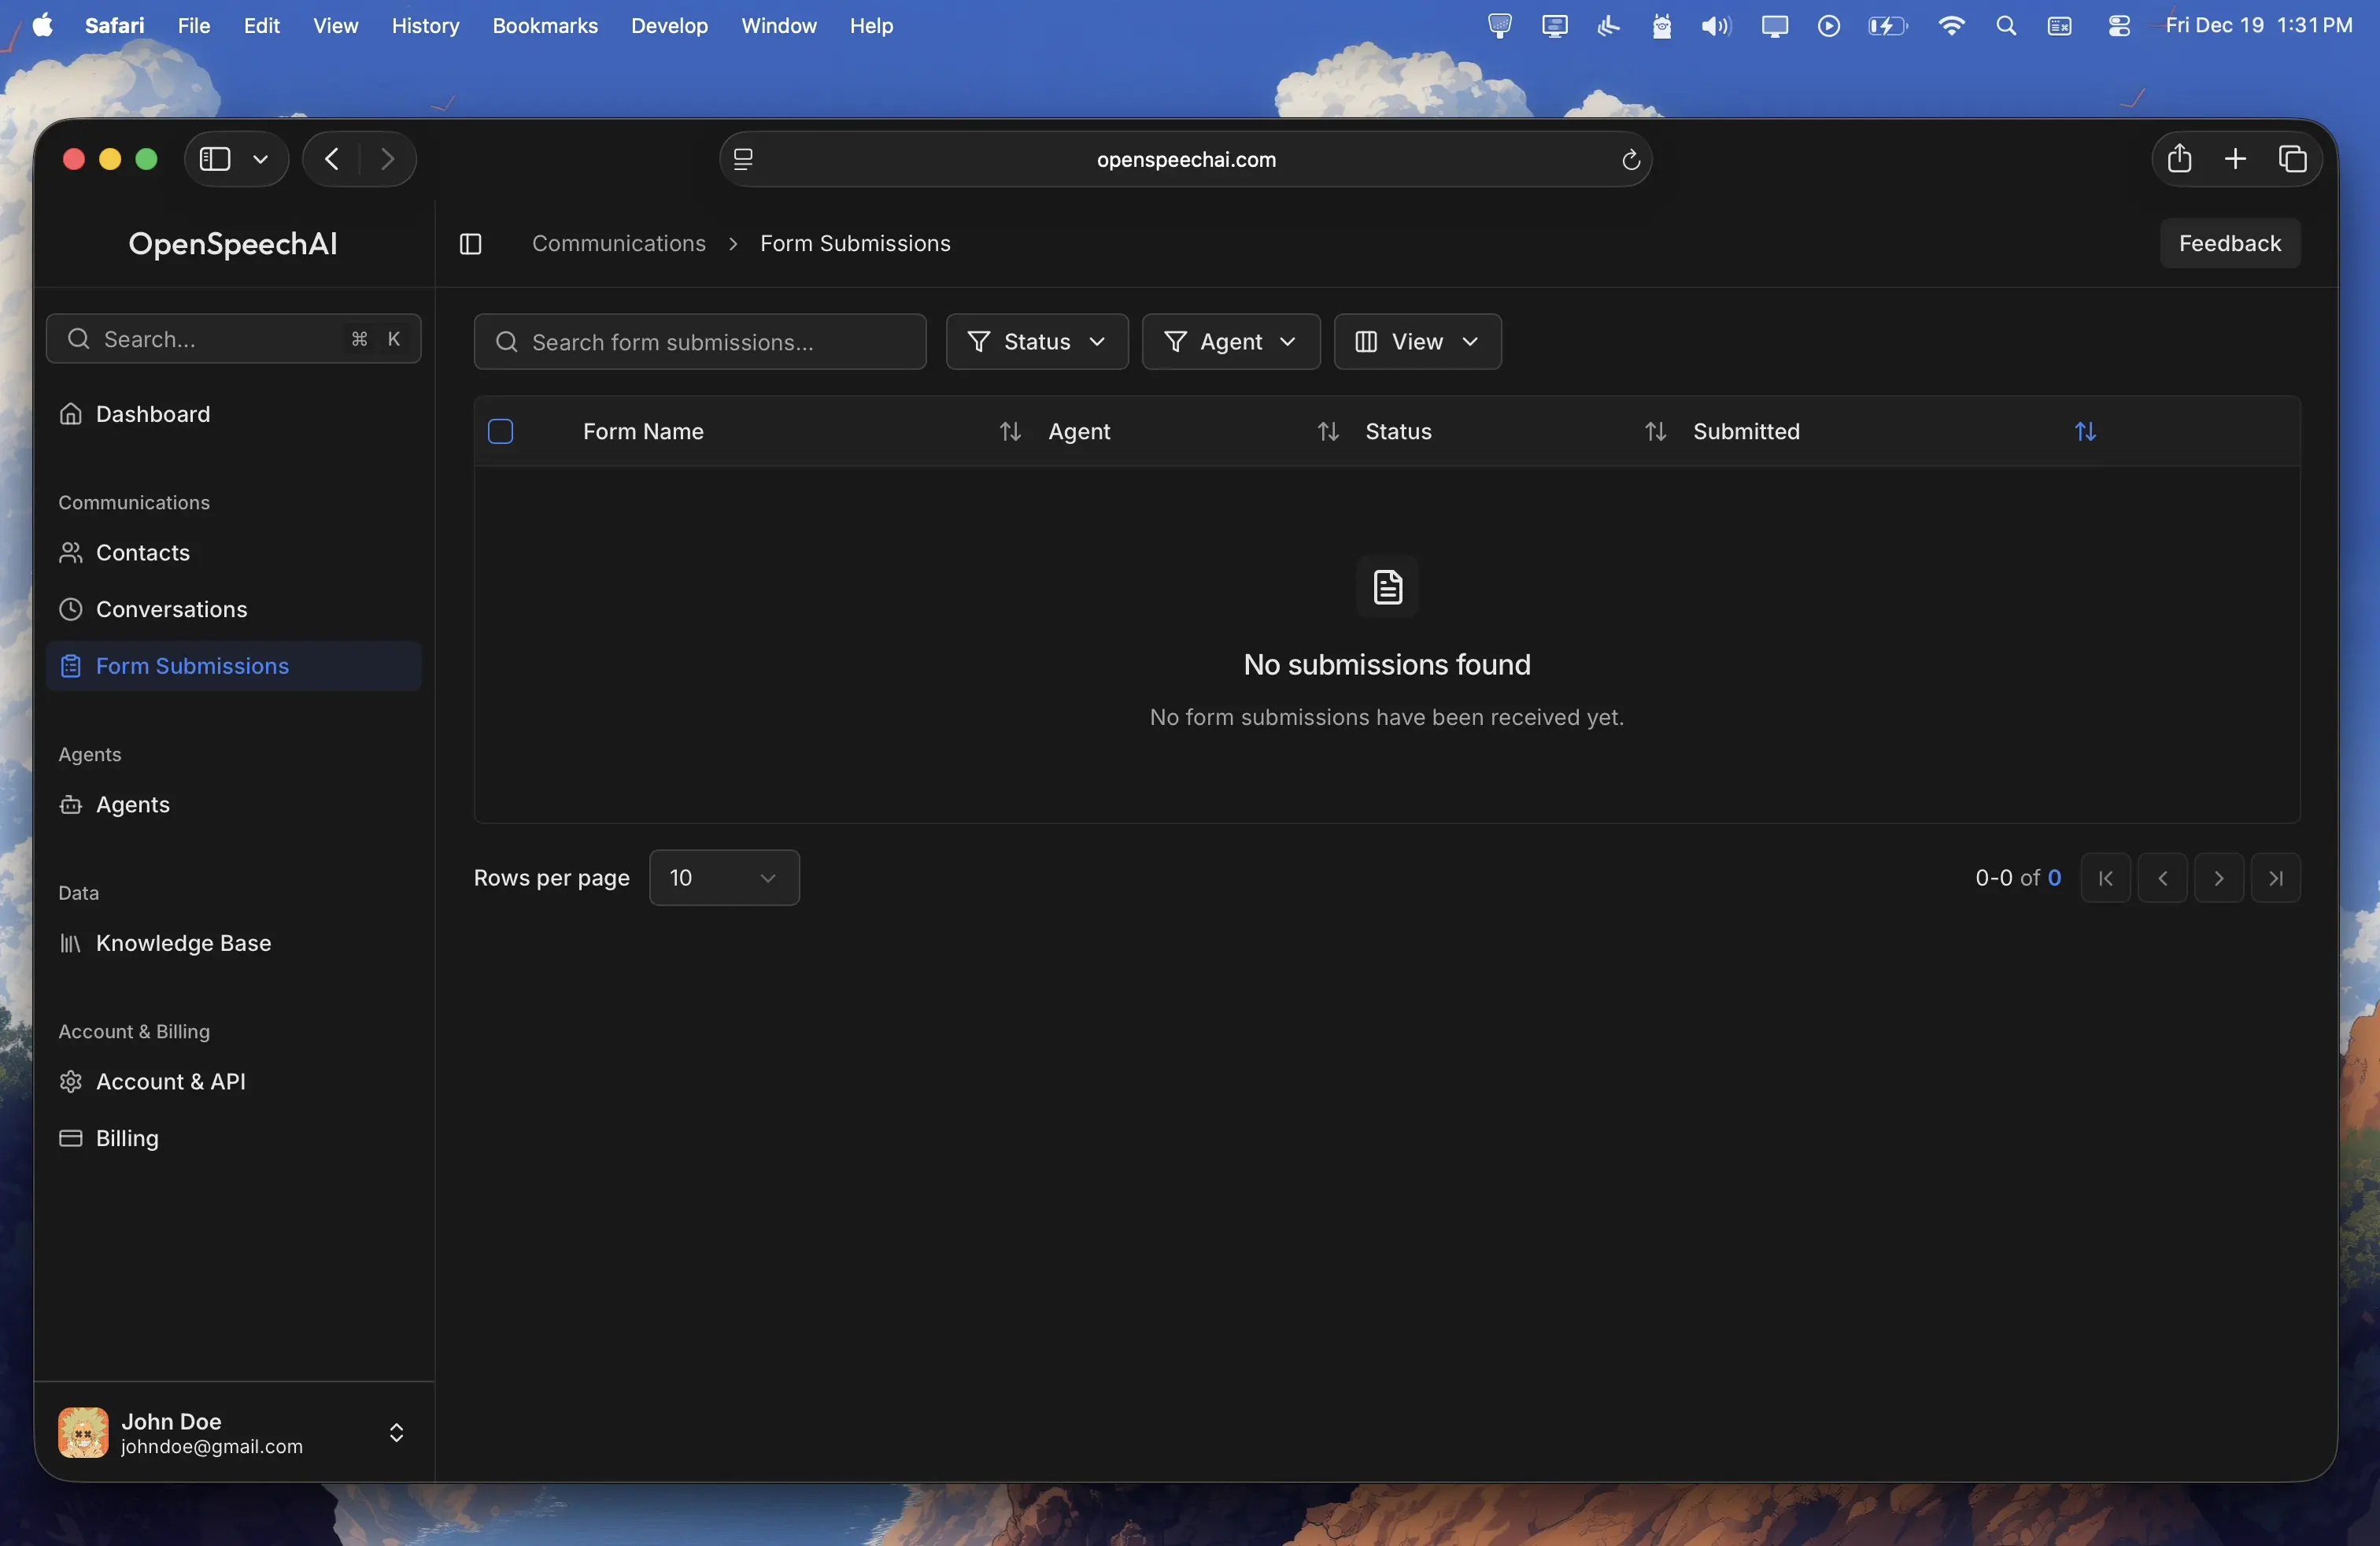
Task: Open Safari sidebar options chevron
Action: click(x=261, y=159)
